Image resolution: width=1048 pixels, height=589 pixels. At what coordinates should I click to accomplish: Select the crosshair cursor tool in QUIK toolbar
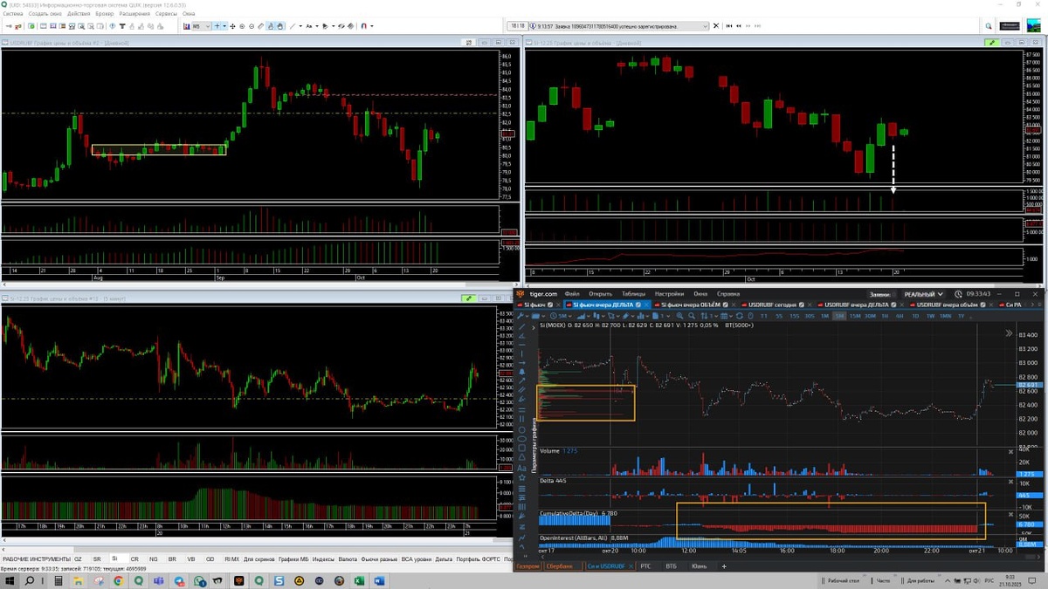pos(217,26)
